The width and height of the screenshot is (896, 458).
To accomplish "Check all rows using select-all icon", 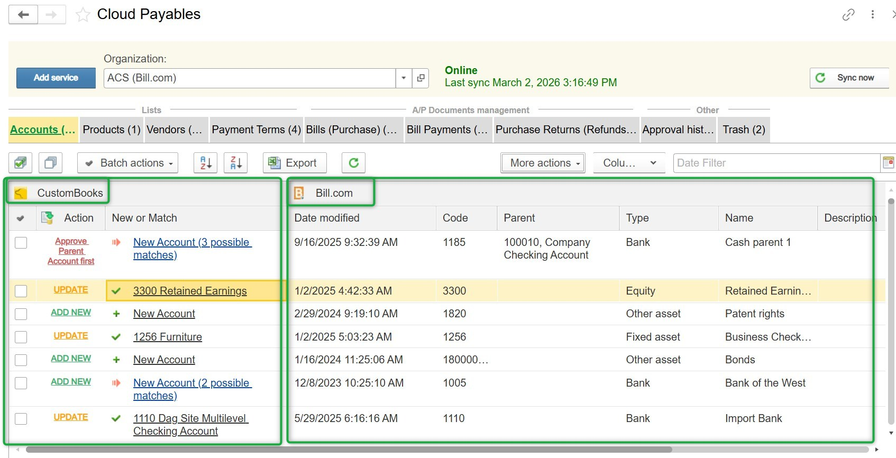I will [x=21, y=163].
